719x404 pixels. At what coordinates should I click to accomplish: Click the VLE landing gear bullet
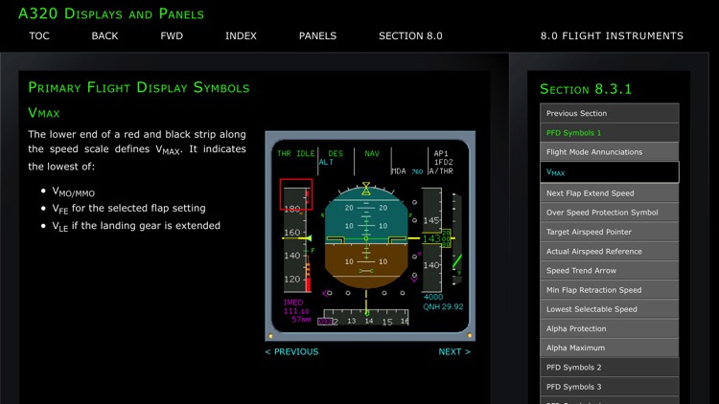pos(136,226)
